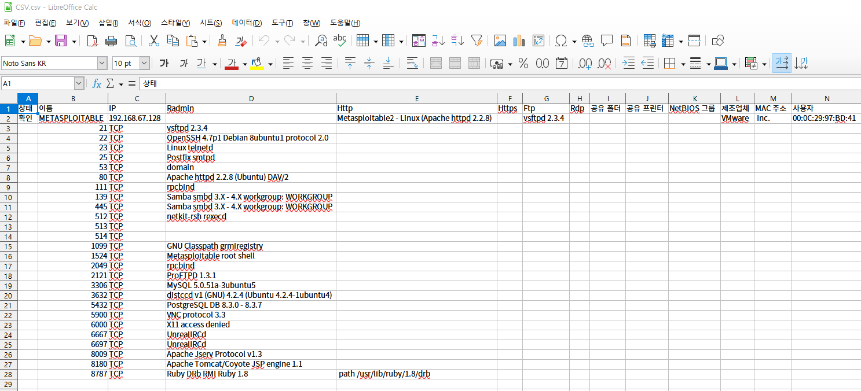Open the 서식 menu

pyautogui.click(x=140, y=23)
